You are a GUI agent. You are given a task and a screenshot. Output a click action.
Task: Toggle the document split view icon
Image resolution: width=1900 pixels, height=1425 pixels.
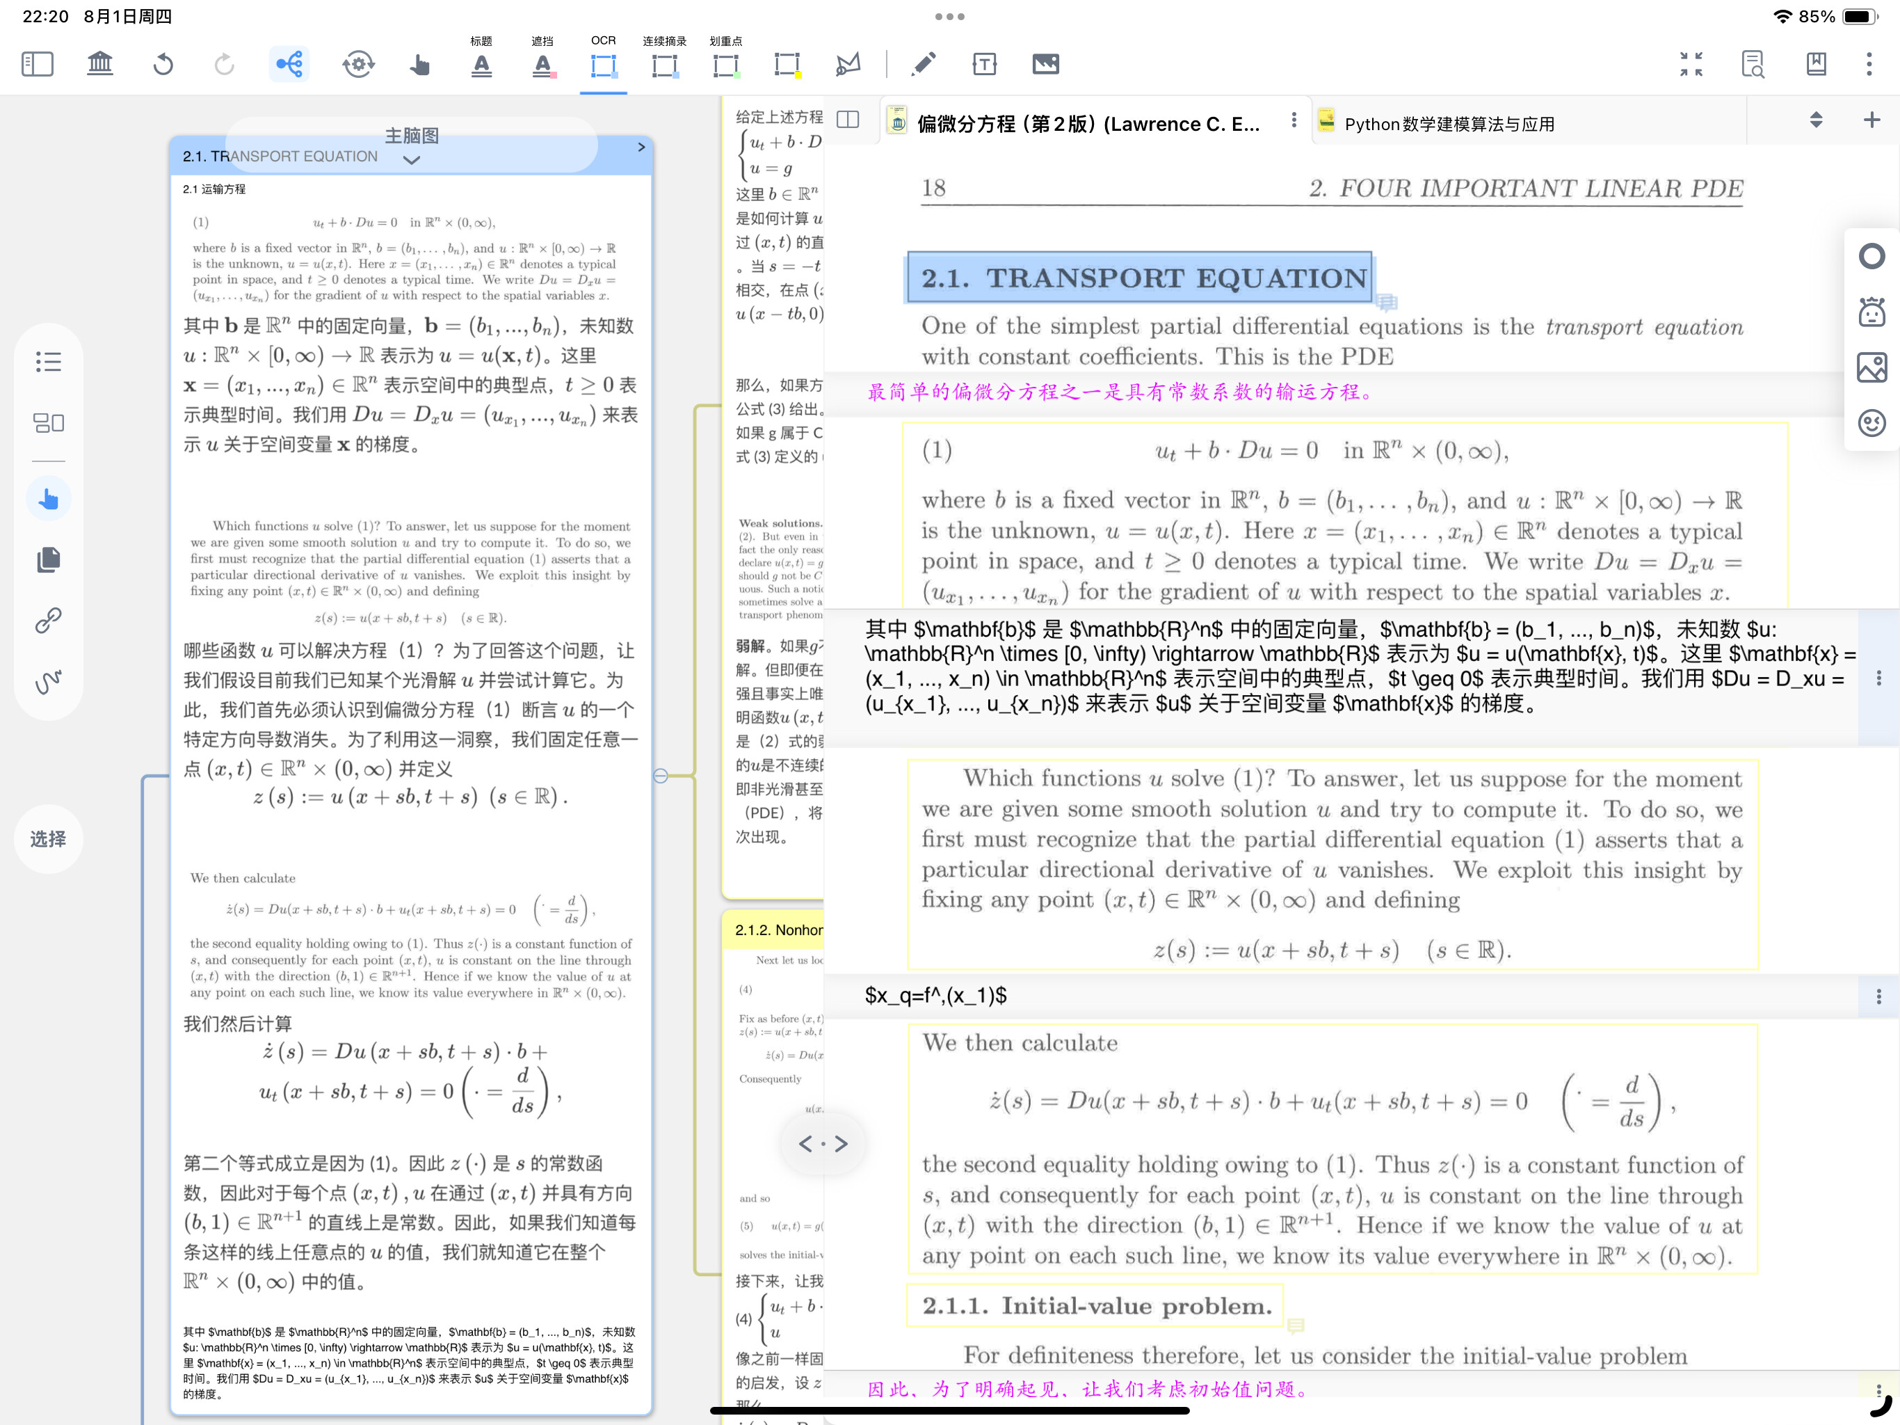click(848, 120)
